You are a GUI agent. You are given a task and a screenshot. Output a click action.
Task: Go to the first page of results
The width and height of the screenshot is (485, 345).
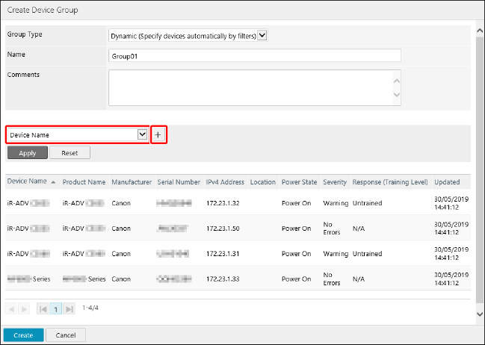[43, 308]
